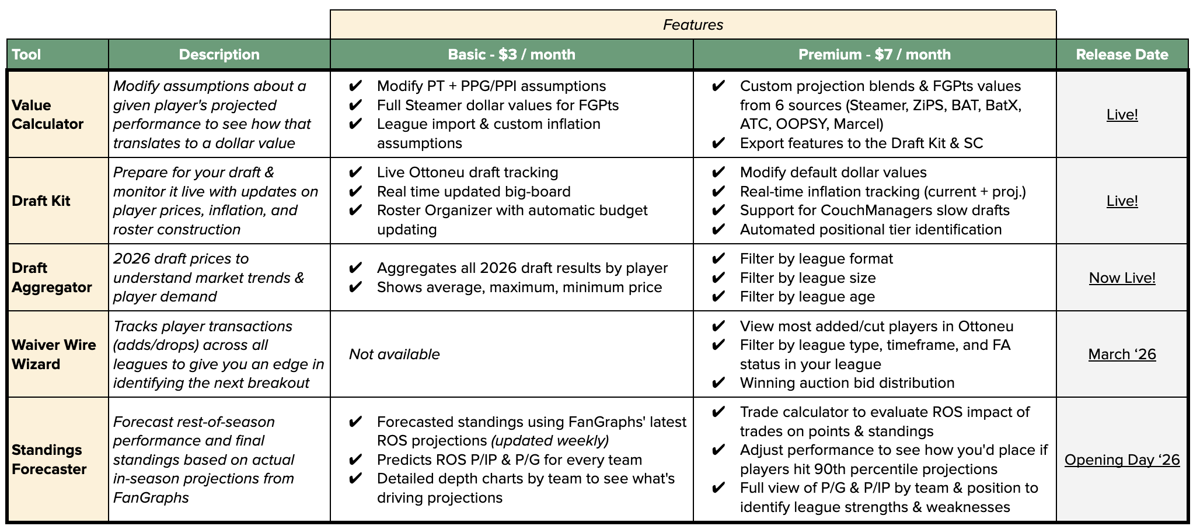Click checkmark beside 'Live Ottoneu draft tracking'
The width and height of the screenshot is (1193, 526).
click(355, 173)
